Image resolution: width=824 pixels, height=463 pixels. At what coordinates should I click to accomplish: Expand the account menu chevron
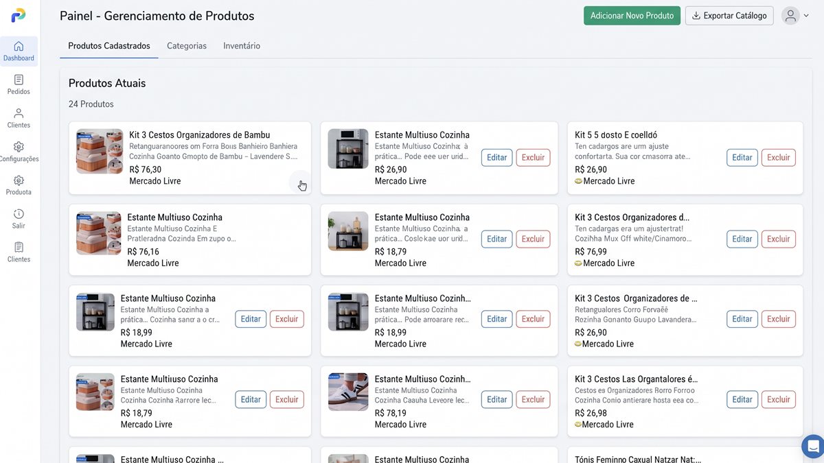(806, 16)
